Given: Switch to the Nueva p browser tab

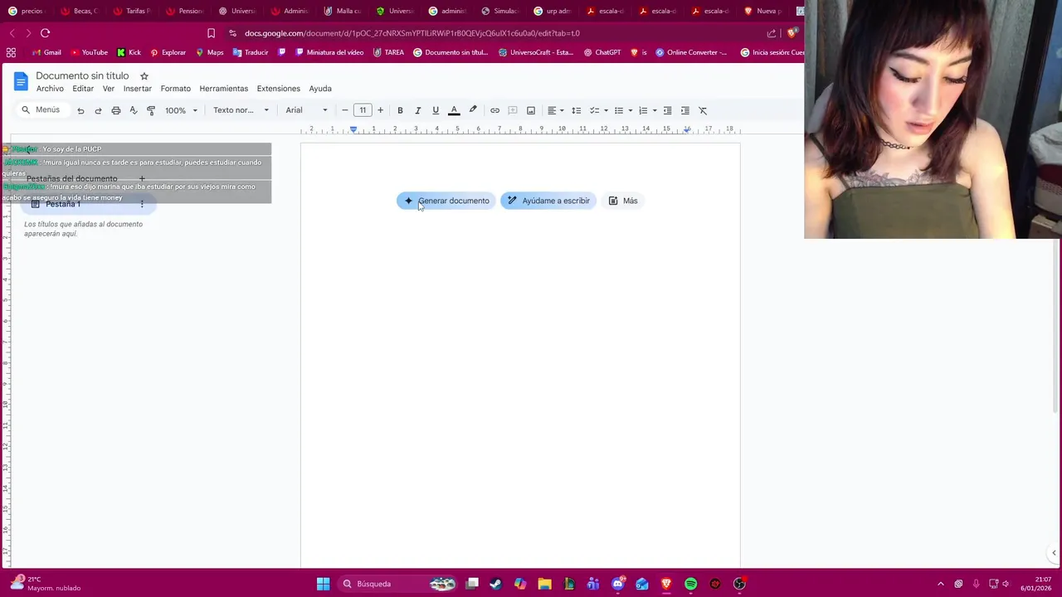Looking at the screenshot, I should 763,11.
